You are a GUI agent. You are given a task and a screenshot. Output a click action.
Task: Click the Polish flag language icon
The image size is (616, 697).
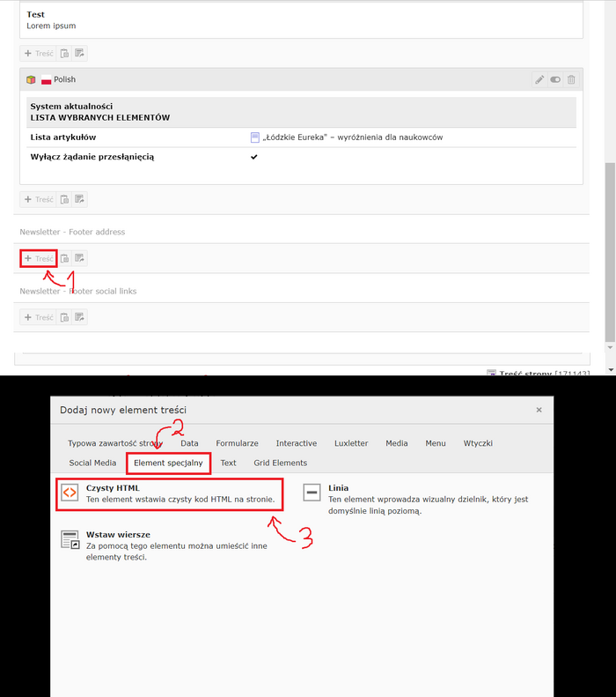46,79
